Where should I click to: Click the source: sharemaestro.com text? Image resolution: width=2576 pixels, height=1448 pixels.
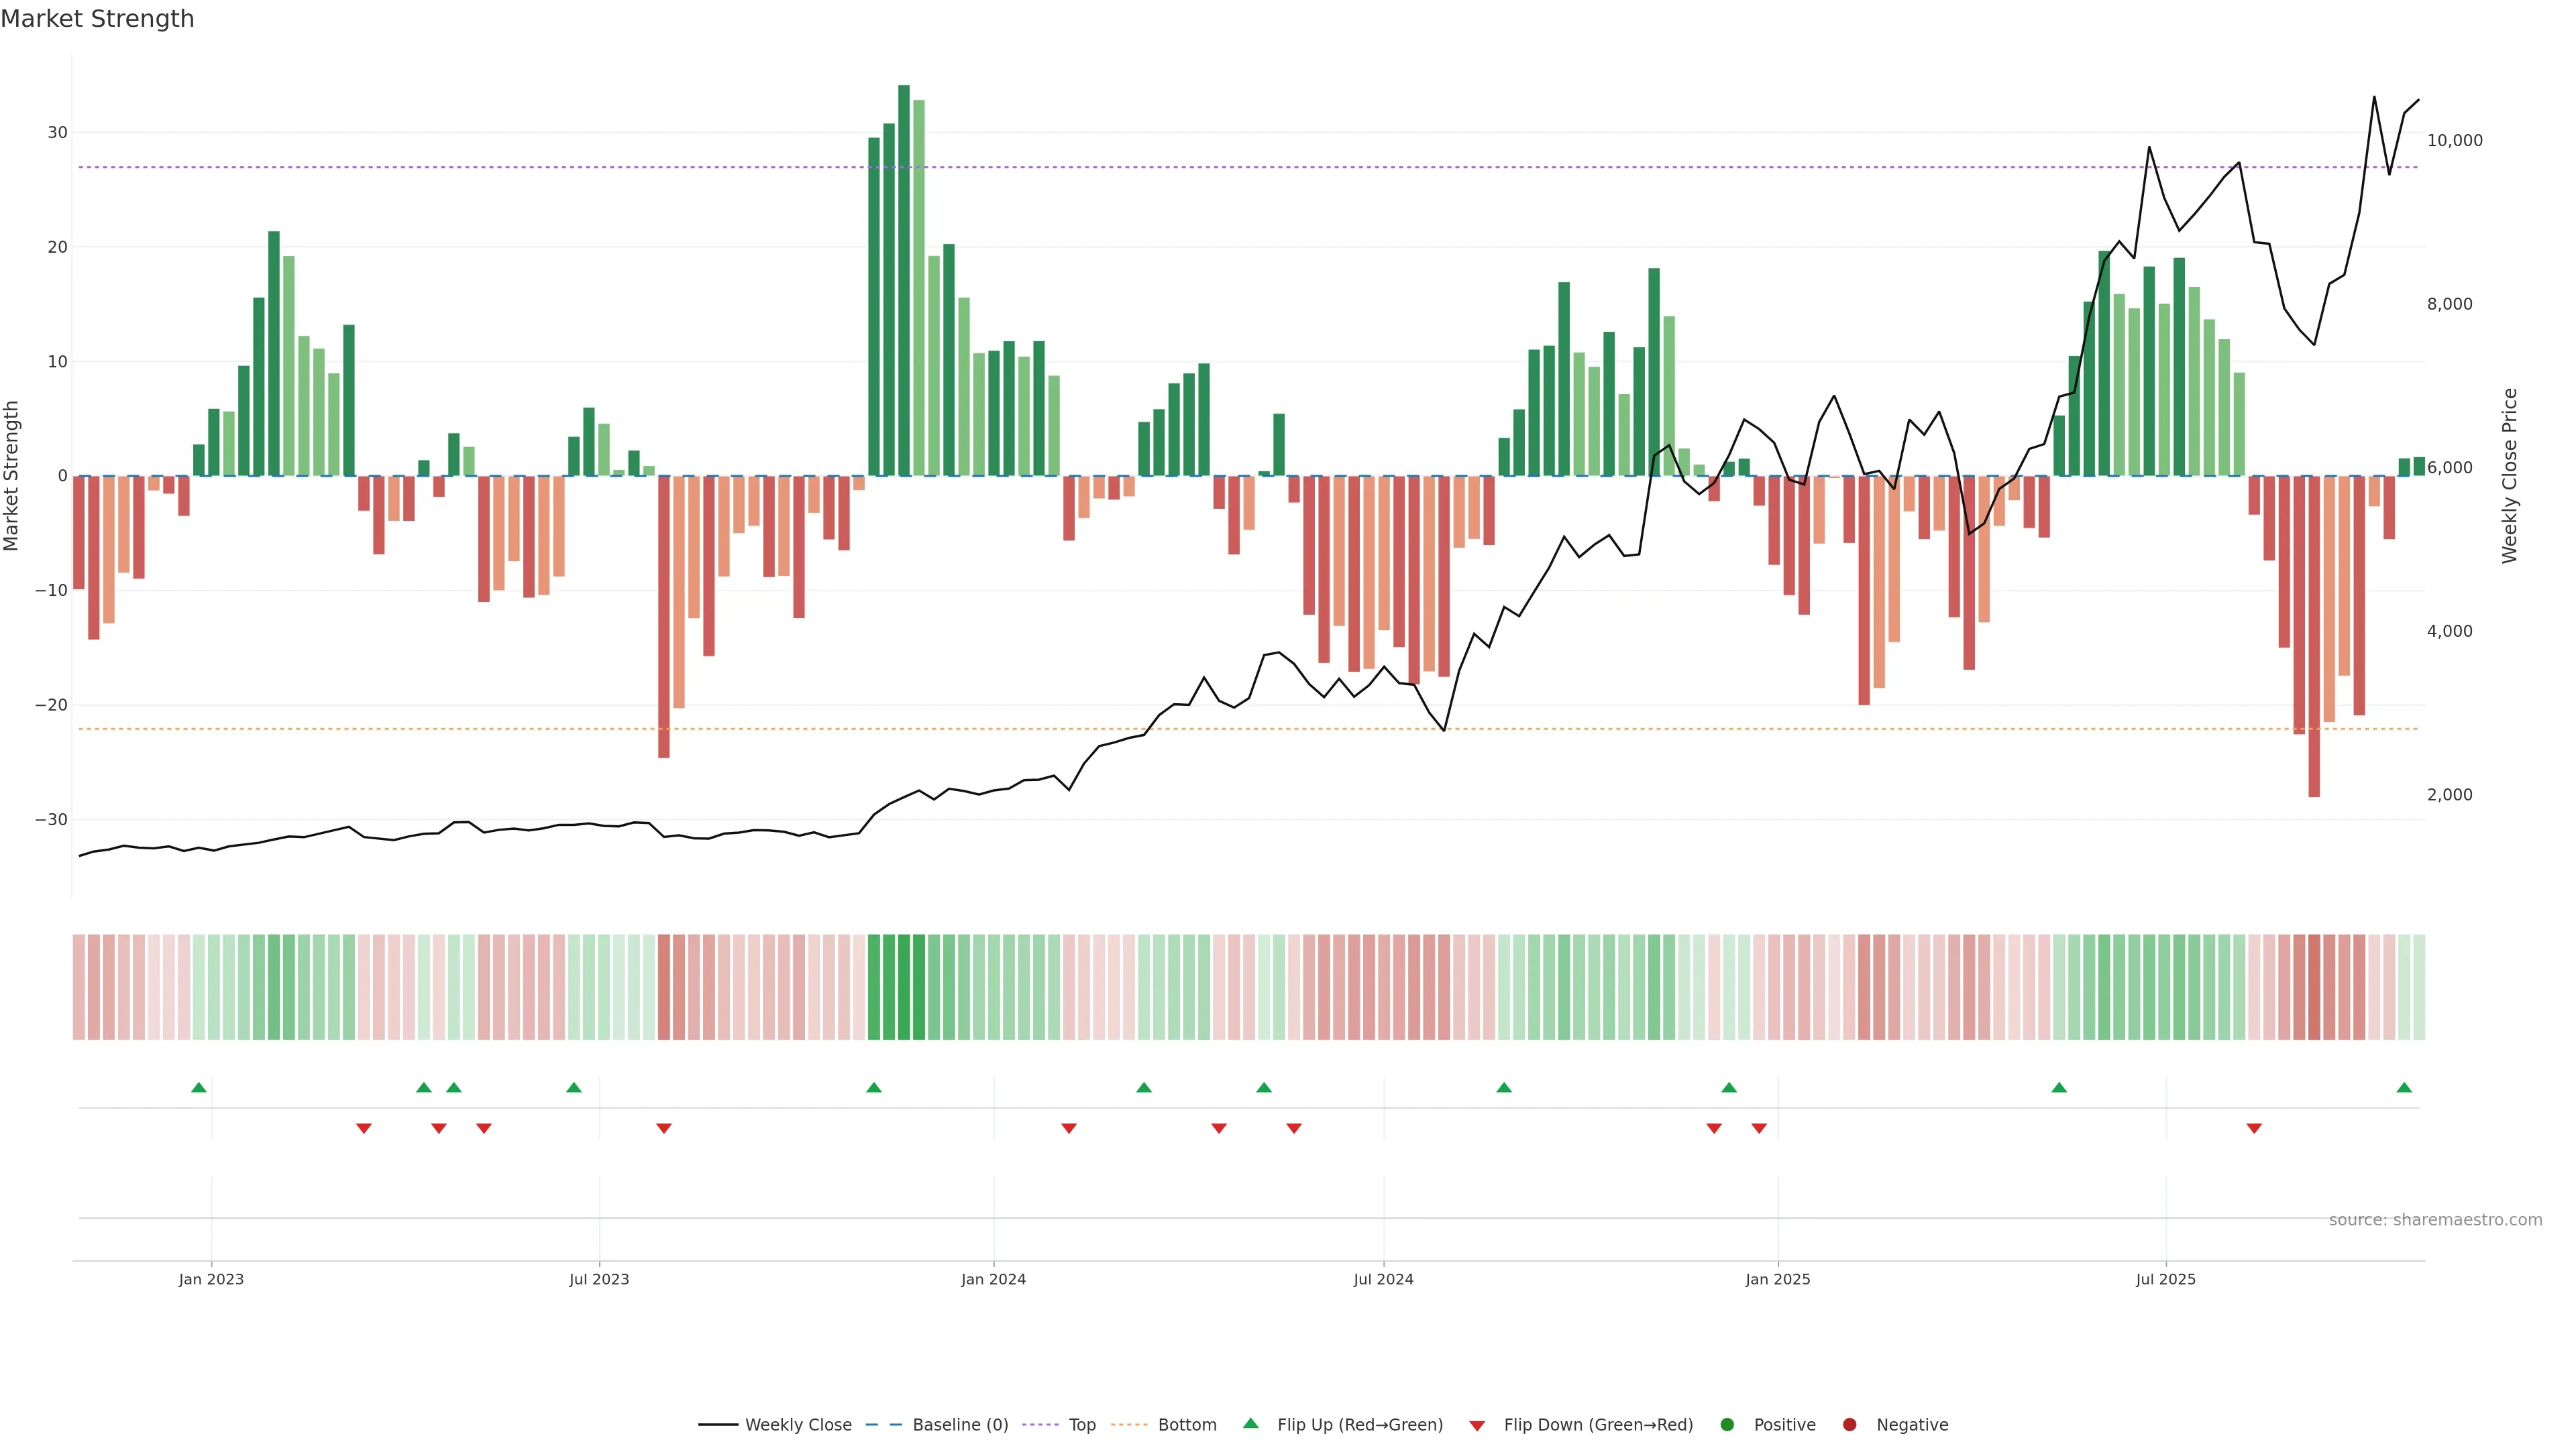[2435, 1220]
